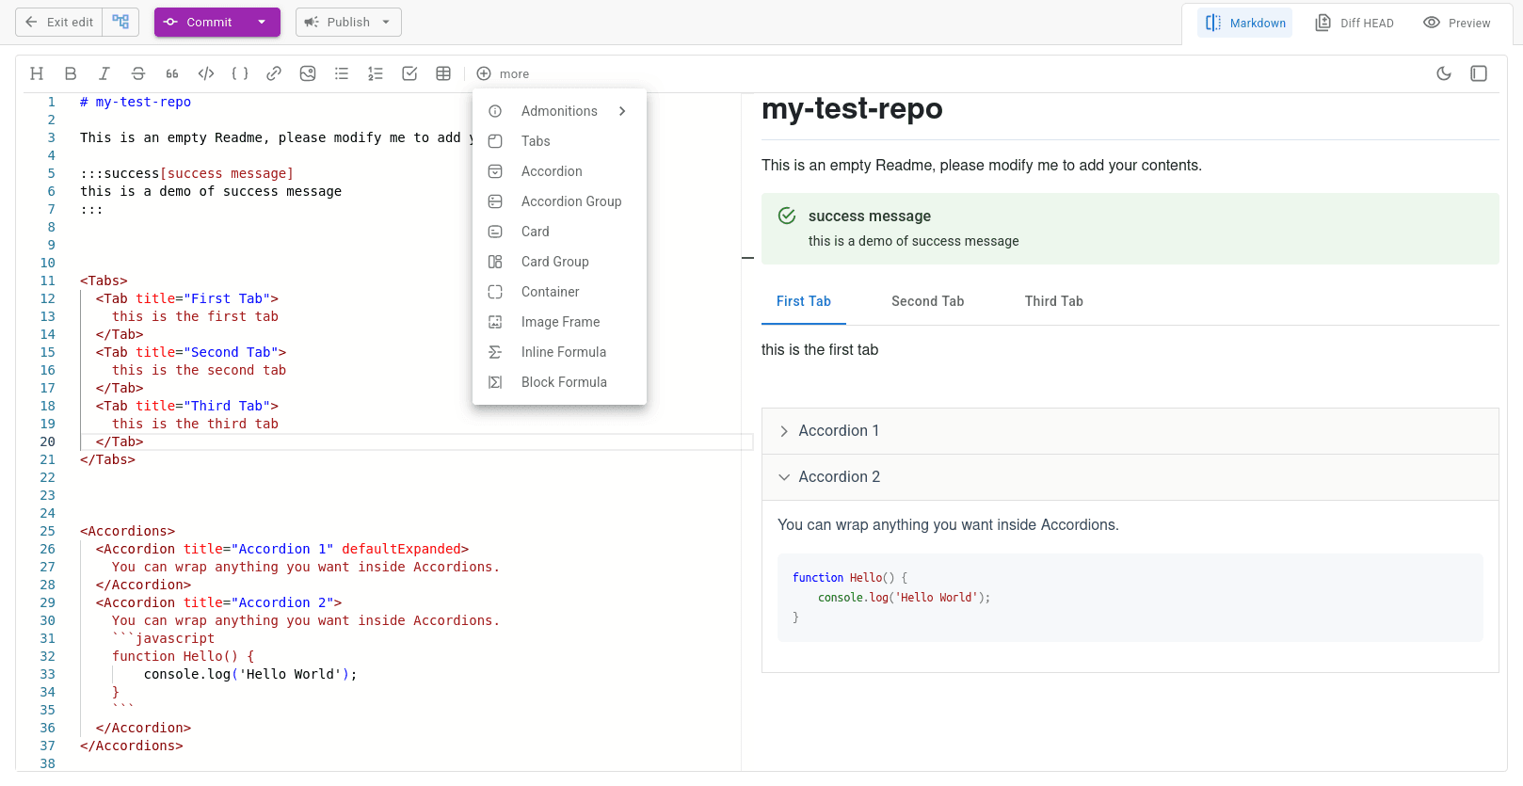Expand Accordion 1 in preview
The width and height of the screenshot is (1523, 786).
coord(1130,431)
